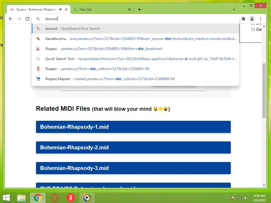Image resolution: width=271 pixels, height=203 pixels.
Task: Open the media player taskbar icon
Action: (x=87, y=198)
